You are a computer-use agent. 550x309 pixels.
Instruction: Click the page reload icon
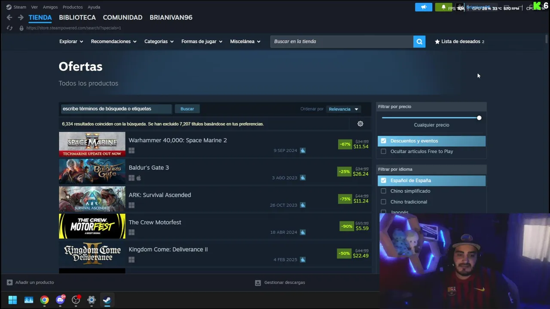9,28
